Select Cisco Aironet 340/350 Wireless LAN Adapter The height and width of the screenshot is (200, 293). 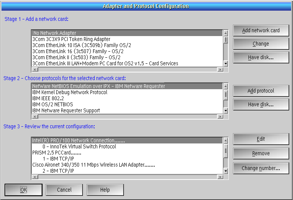(127, 165)
